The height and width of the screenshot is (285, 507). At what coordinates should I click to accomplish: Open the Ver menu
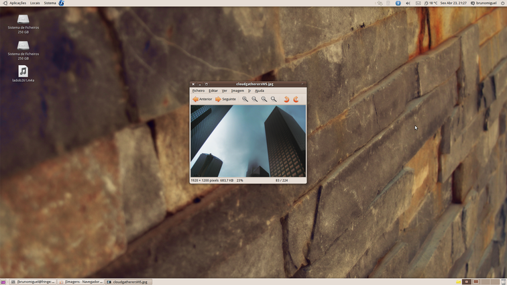(225, 91)
